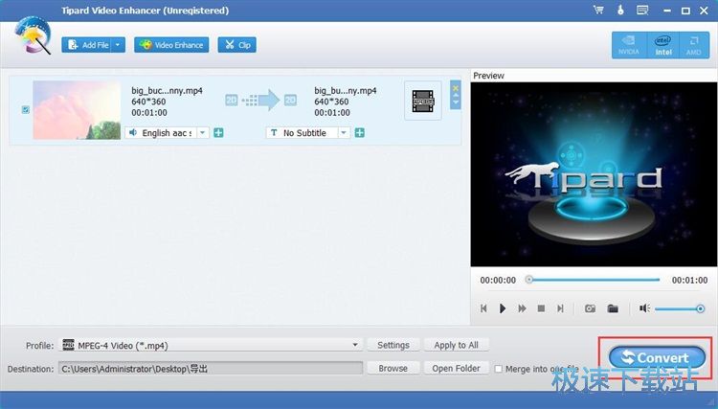This screenshot has width=718, height=409.
Task: Uncheck the big_buck_bunny video checkbox
Action: pos(26,109)
